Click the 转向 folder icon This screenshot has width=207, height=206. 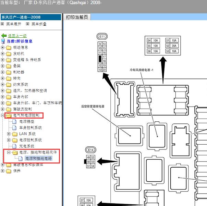9,78
